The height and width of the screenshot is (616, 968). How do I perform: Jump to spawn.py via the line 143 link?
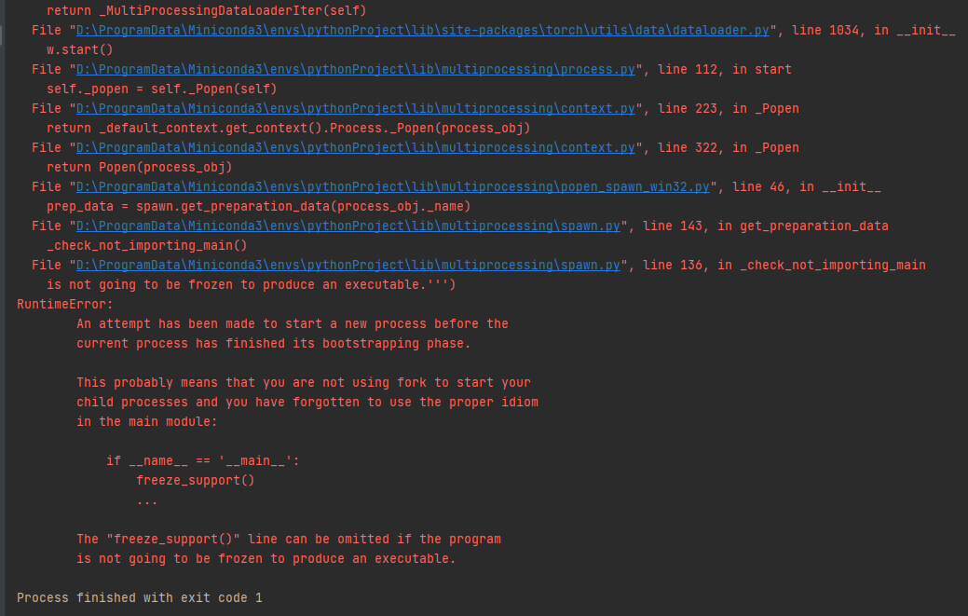tap(348, 226)
